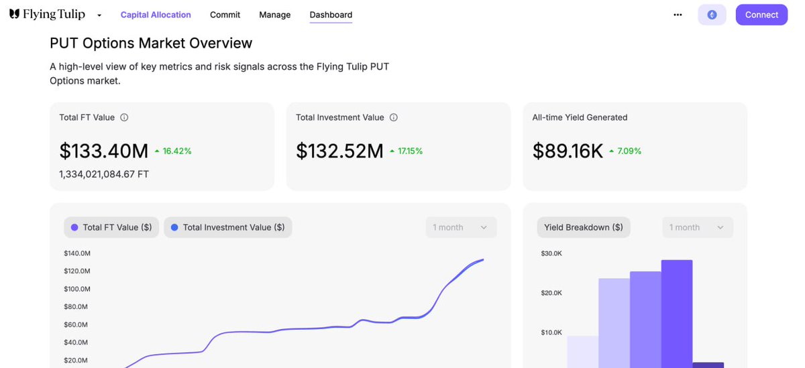Open the three-dot more options menu

coord(678,15)
